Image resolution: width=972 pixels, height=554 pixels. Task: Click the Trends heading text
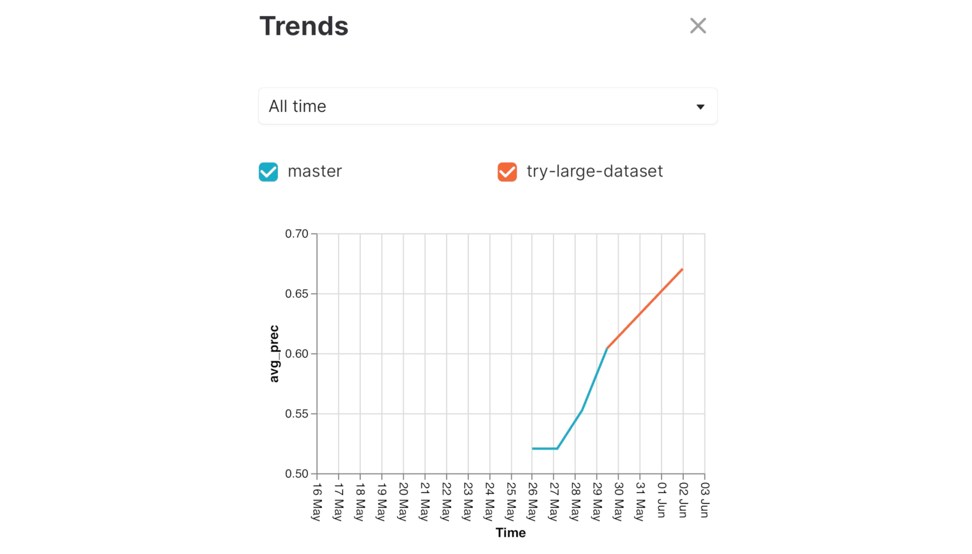click(304, 26)
